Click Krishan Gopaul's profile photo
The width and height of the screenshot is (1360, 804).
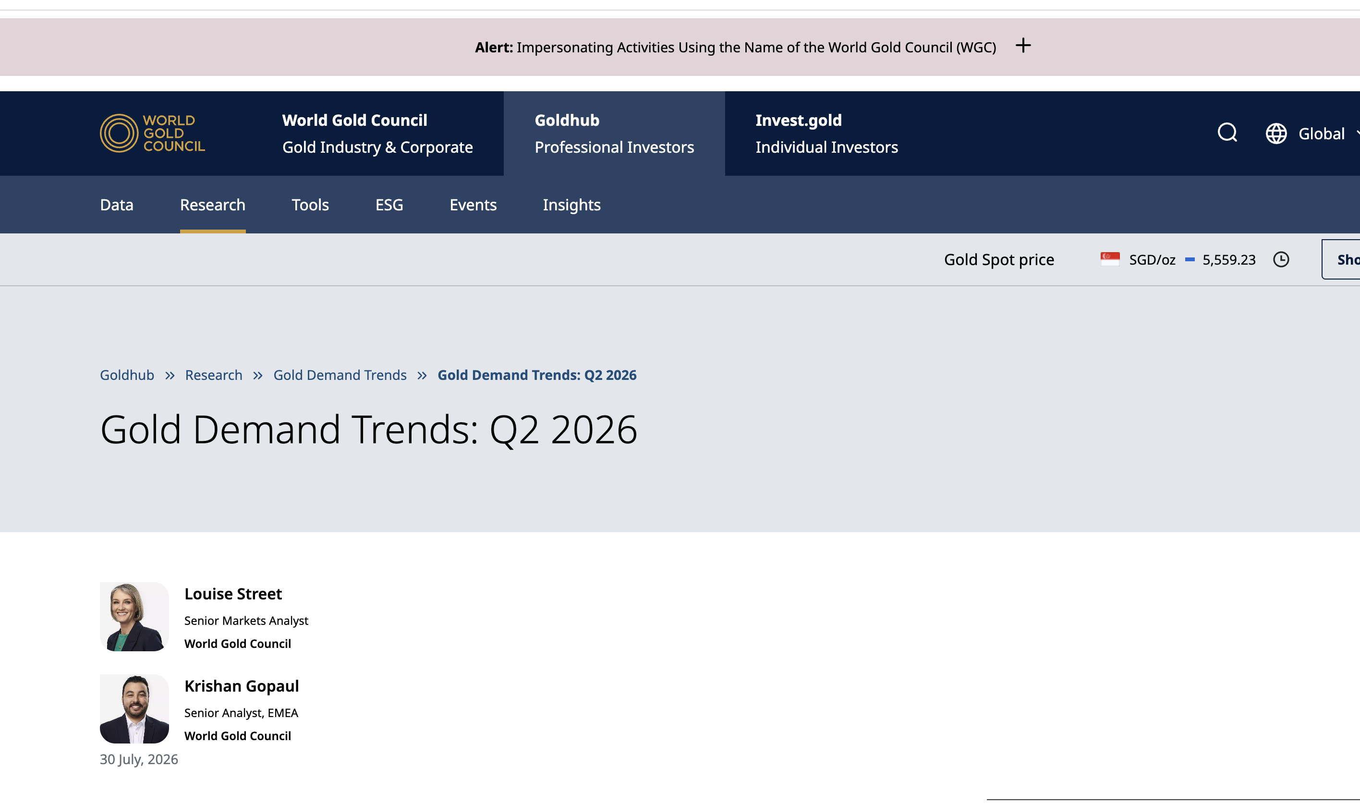[x=134, y=708]
